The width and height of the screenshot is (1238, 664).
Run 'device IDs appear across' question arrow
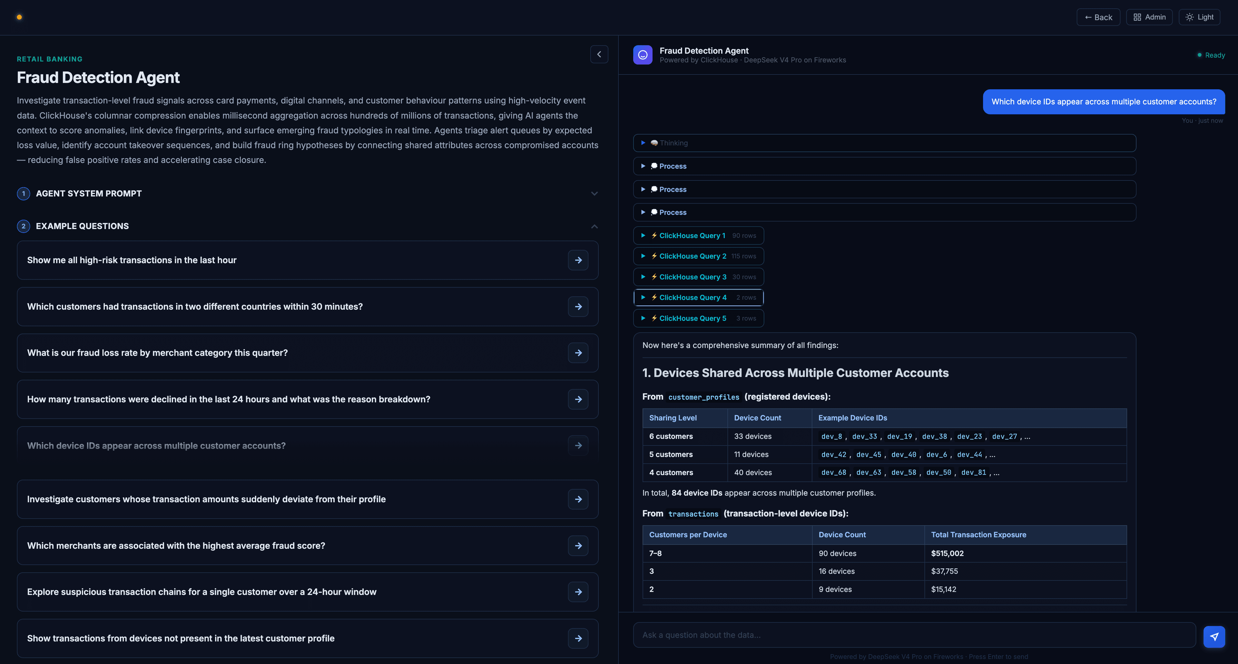578,446
